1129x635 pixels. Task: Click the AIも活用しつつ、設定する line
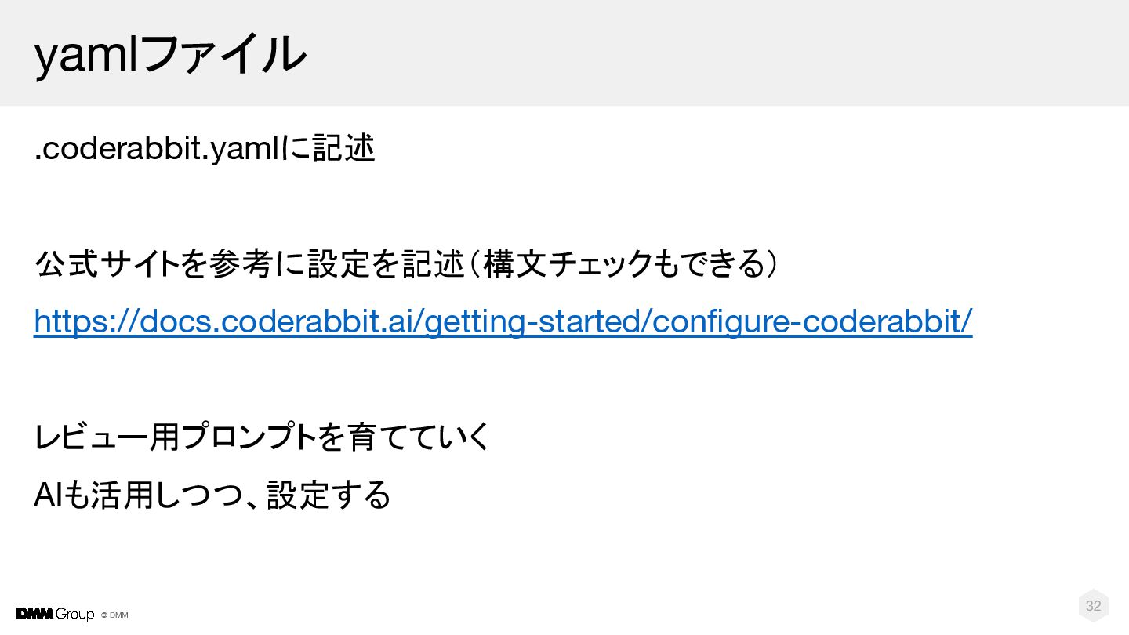[212, 494]
